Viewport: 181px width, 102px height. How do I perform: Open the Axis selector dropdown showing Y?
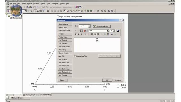pos(89,26)
